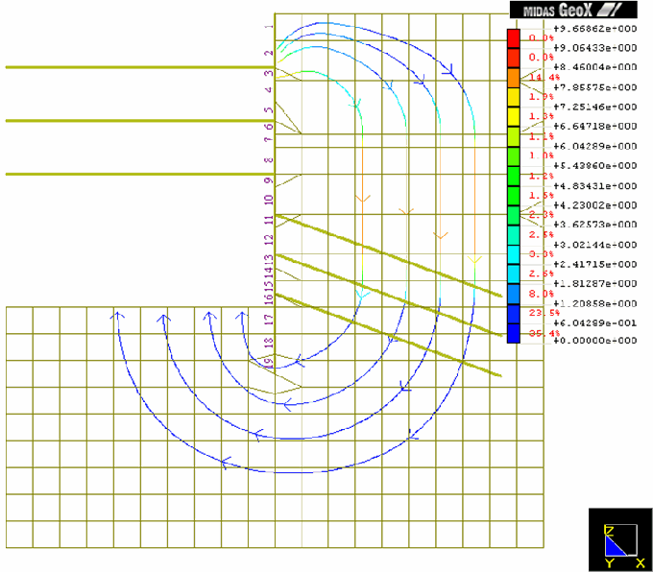
Task: Click the yellow arrowhead on the flow line
Action: (x=473, y=259)
